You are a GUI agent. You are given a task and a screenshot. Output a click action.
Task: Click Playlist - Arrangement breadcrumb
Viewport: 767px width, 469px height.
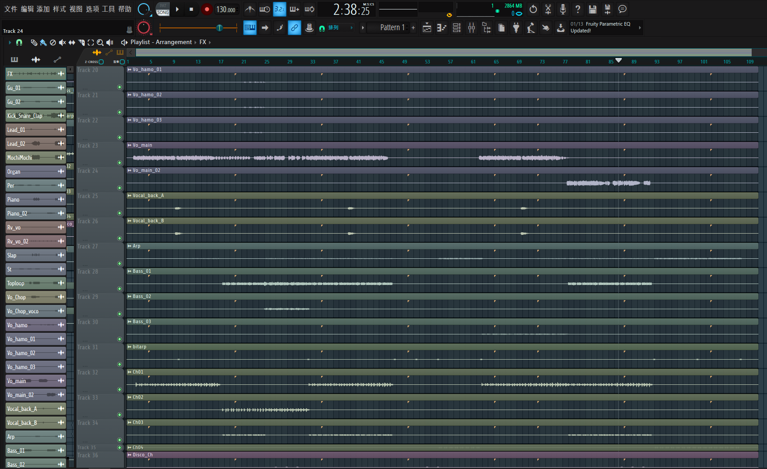pyautogui.click(x=161, y=42)
